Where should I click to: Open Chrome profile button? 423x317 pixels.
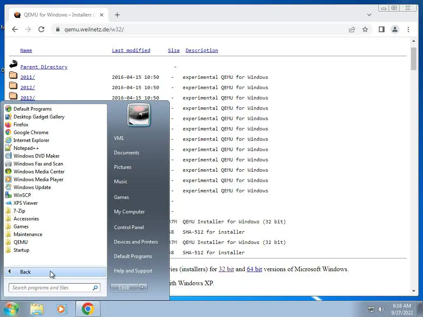(x=395, y=29)
